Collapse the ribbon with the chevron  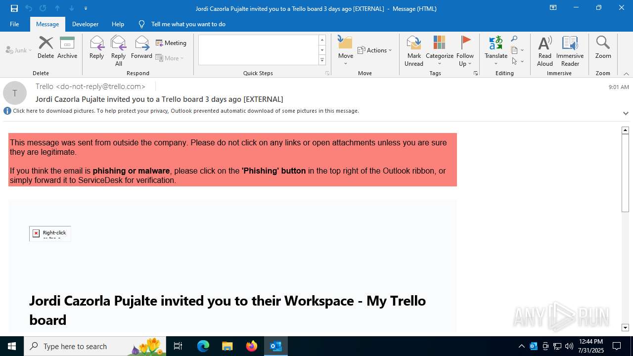pyautogui.click(x=626, y=74)
